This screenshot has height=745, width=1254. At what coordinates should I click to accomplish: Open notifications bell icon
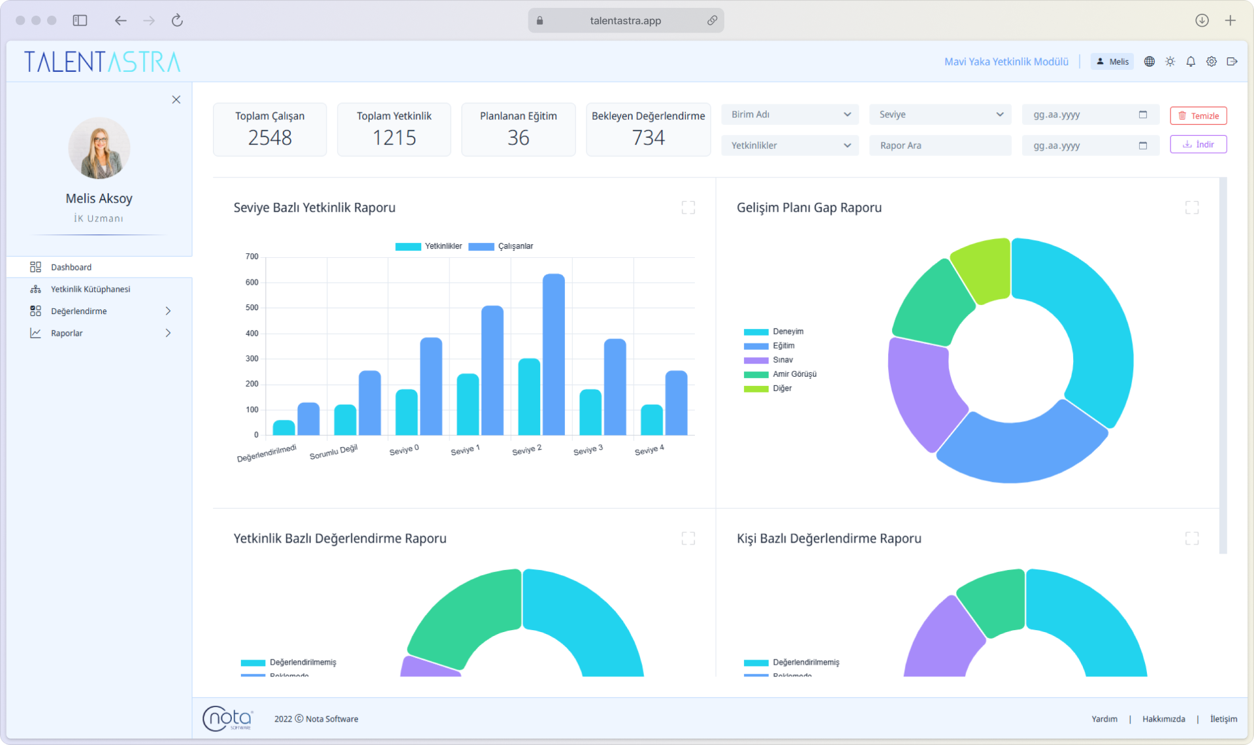point(1191,61)
